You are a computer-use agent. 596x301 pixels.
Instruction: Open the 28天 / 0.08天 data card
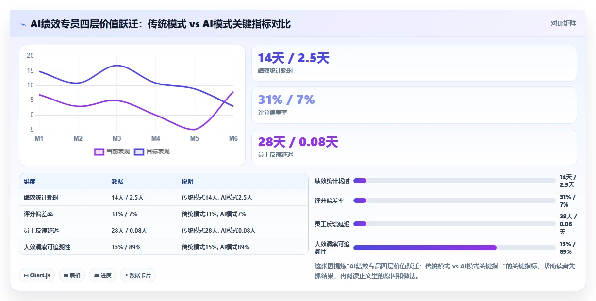[414, 147]
